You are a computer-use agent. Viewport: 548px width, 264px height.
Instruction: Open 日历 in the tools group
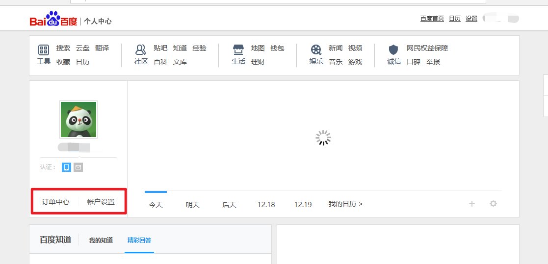click(x=83, y=62)
